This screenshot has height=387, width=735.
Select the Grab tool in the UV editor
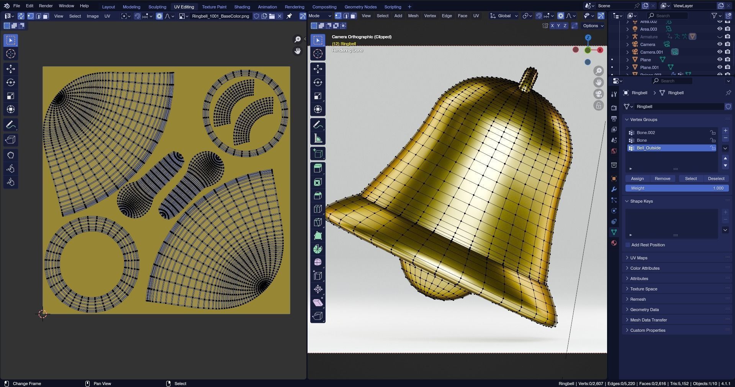pos(11,155)
